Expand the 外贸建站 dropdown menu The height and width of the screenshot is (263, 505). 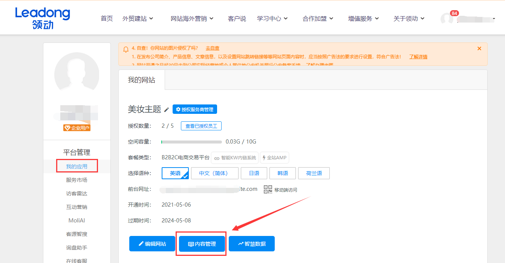[x=139, y=18]
